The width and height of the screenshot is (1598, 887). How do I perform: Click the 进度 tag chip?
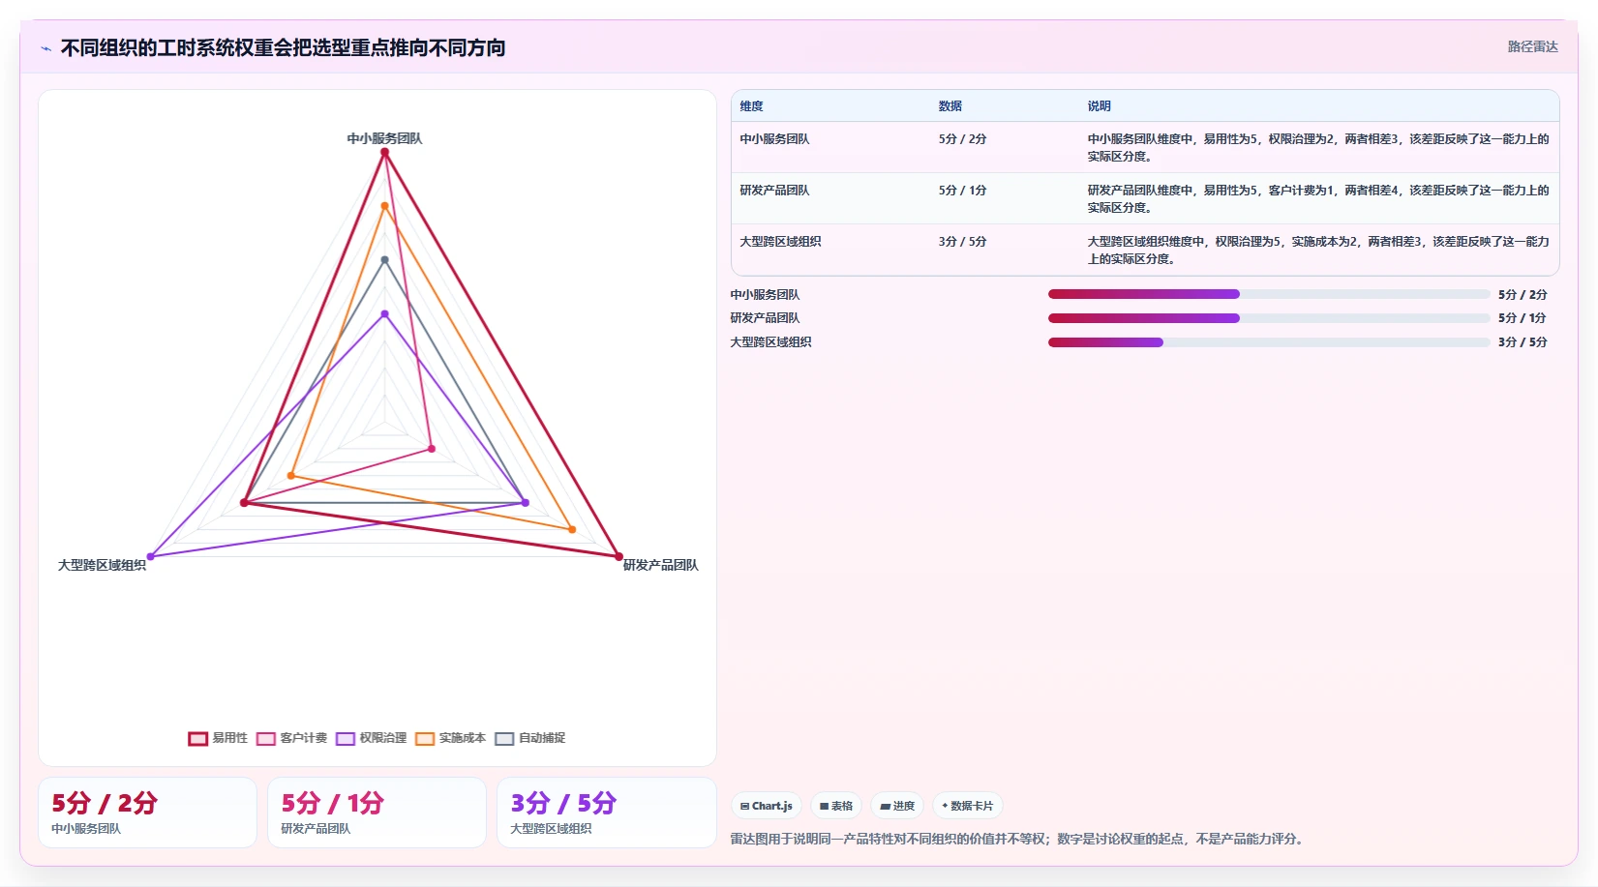coord(897,806)
